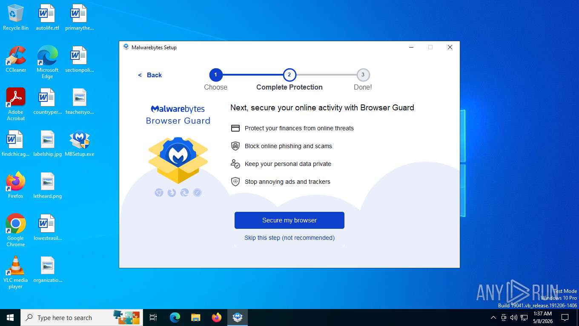
Task: Open autolife.rtf document icon
Action: 47,17
